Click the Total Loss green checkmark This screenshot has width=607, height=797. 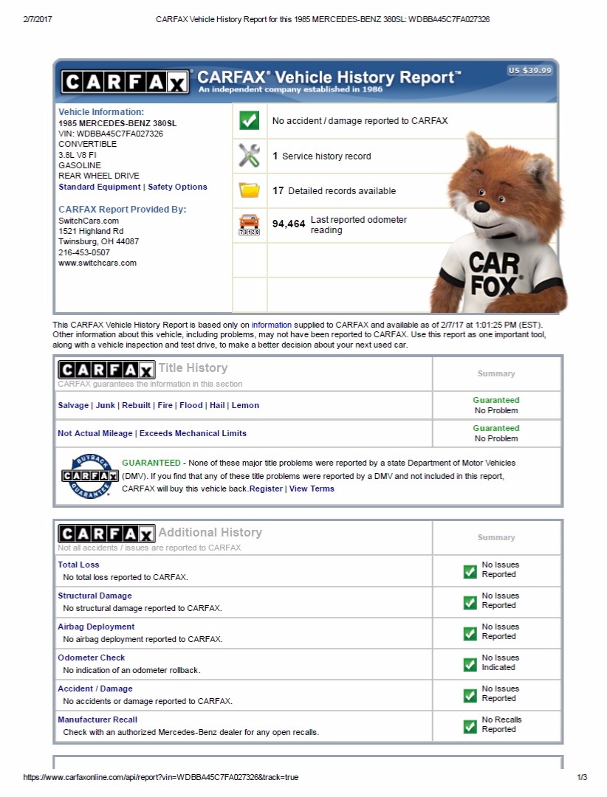[x=470, y=570]
